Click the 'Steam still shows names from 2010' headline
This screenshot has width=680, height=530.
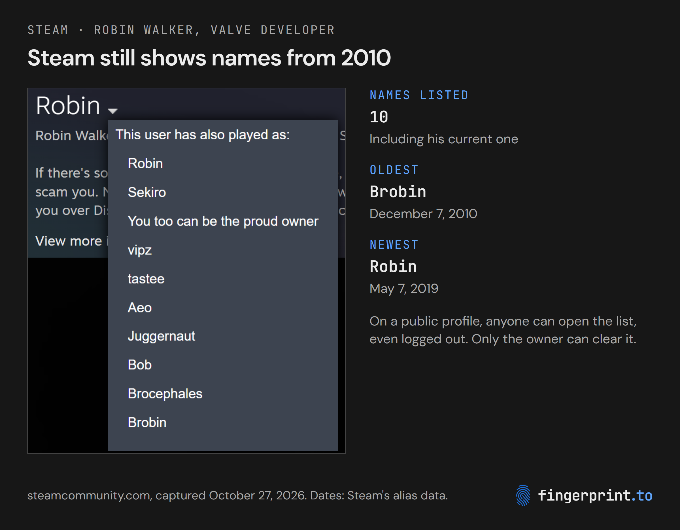pyautogui.click(x=209, y=58)
